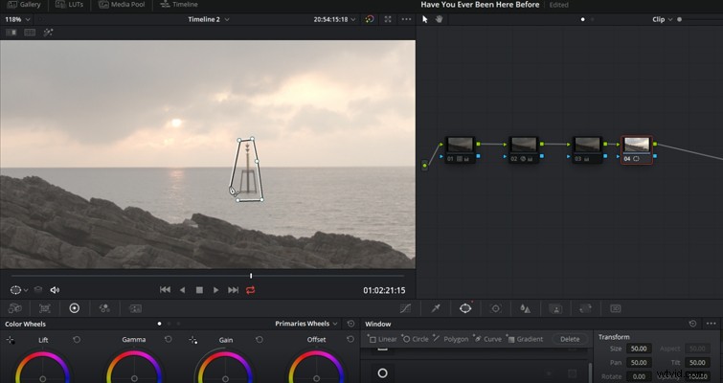Pick black point next to Lift
The height and width of the screenshot is (383, 723).
(11, 340)
